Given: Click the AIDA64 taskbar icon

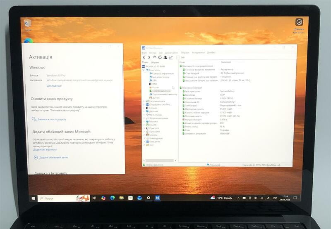Looking at the screenshot, I should 157,198.
